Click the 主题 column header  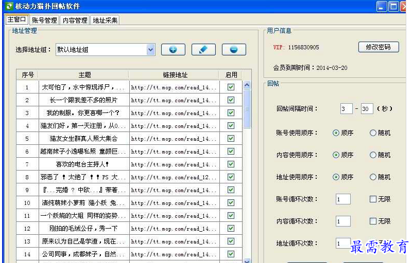pyautogui.click(x=84, y=75)
